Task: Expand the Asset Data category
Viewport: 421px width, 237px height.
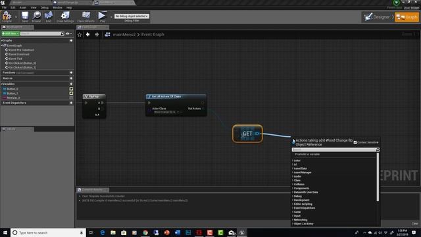Action: tap(293, 169)
